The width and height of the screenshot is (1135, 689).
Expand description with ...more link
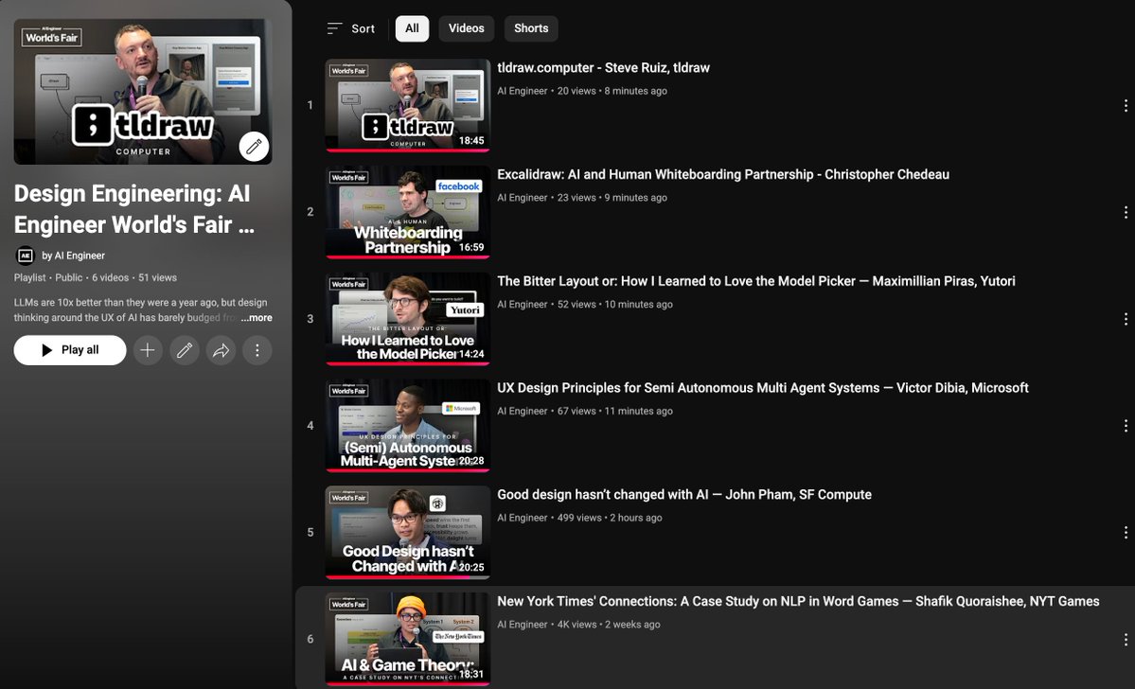257,318
